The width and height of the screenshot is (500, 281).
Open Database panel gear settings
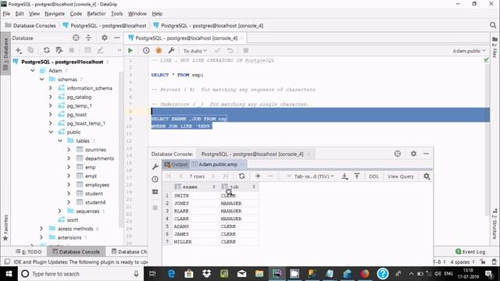point(104,37)
